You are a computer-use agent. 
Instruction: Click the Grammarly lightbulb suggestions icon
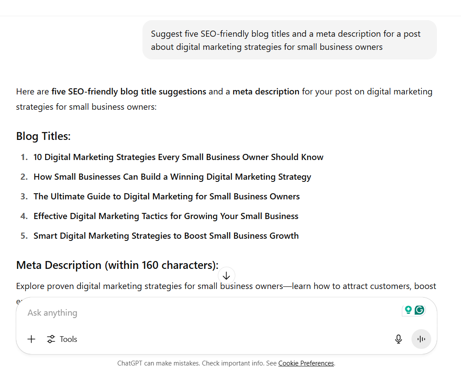pyautogui.click(x=408, y=310)
